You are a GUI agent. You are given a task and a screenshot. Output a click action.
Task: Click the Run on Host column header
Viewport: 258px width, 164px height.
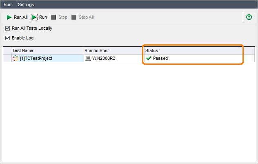96,50
